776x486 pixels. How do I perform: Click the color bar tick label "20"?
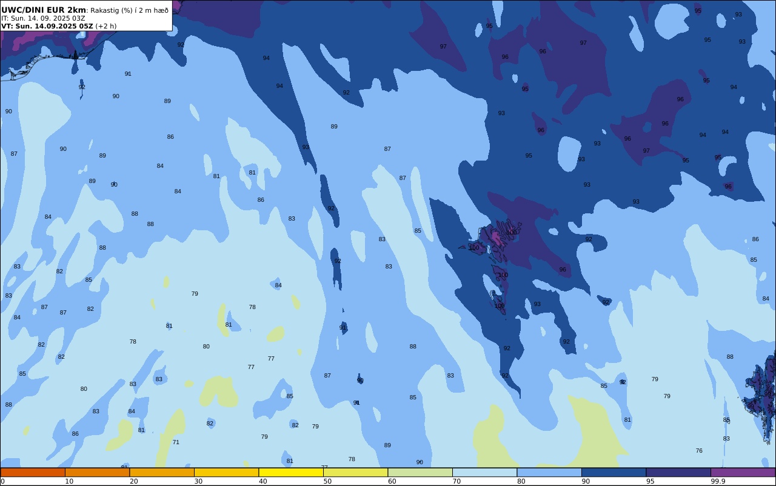pyautogui.click(x=133, y=481)
